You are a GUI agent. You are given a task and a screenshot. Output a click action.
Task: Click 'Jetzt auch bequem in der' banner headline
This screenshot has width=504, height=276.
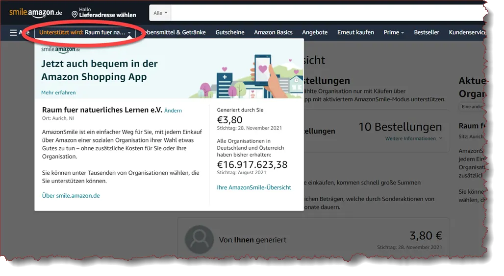pyautogui.click(x=100, y=64)
